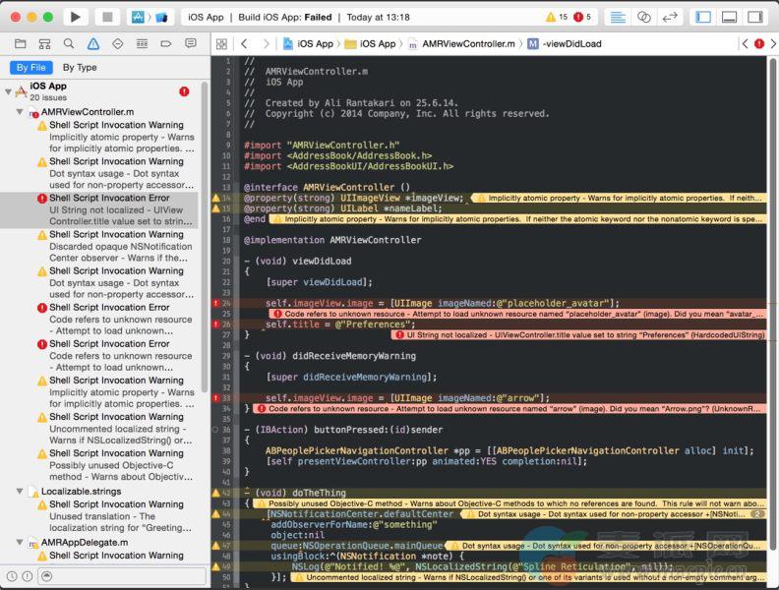
Task: Collapse the AMRAppDelegate.m issue group
Action: (20, 542)
